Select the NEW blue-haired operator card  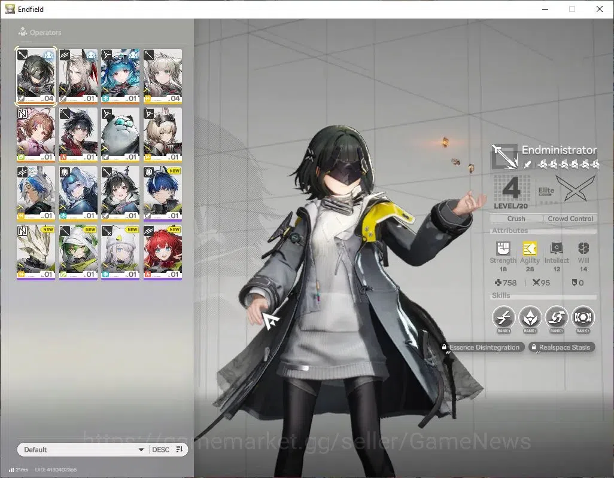click(163, 194)
